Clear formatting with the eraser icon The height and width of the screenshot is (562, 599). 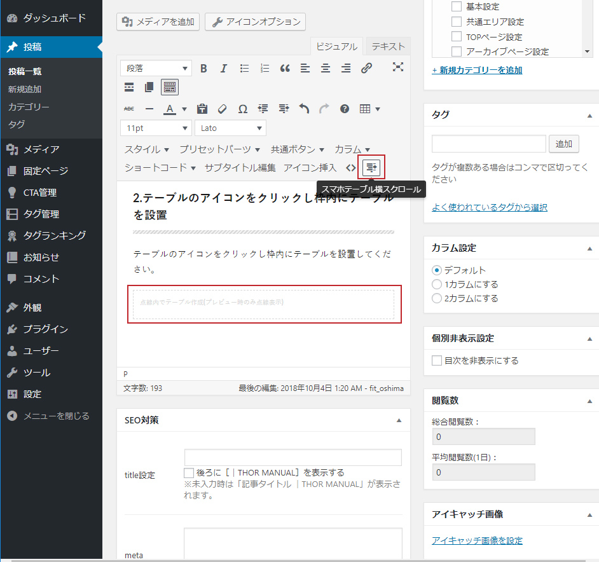(x=223, y=109)
